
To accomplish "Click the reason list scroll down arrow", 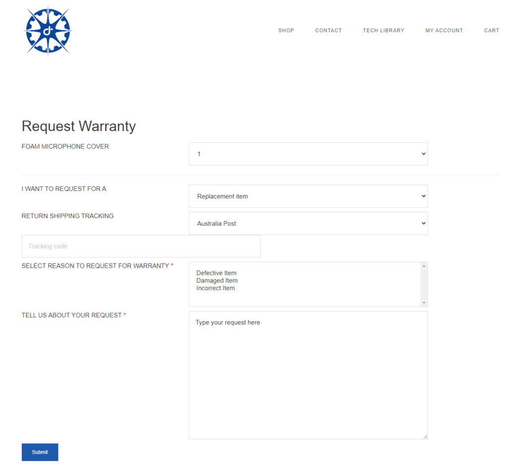I will pyautogui.click(x=424, y=302).
